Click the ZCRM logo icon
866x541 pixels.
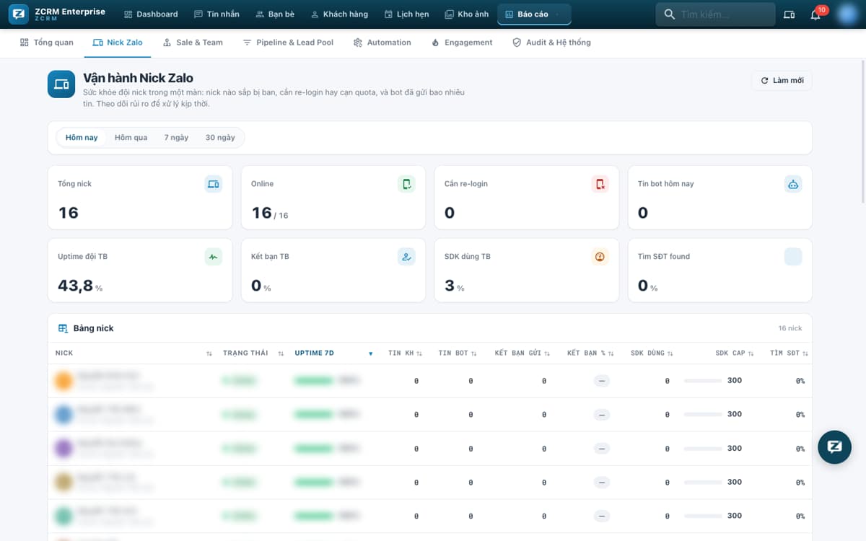(x=19, y=14)
